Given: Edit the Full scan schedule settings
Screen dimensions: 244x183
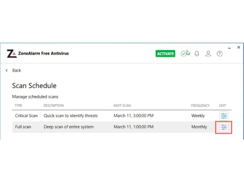Looking at the screenshot, I should [x=224, y=127].
